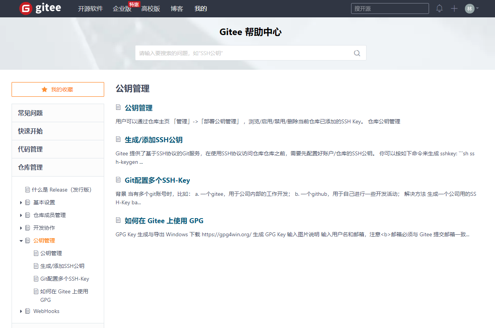This screenshot has height=328, width=495.
Task: Click the document icon beside WebHooks
Action: tap(27, 311)
